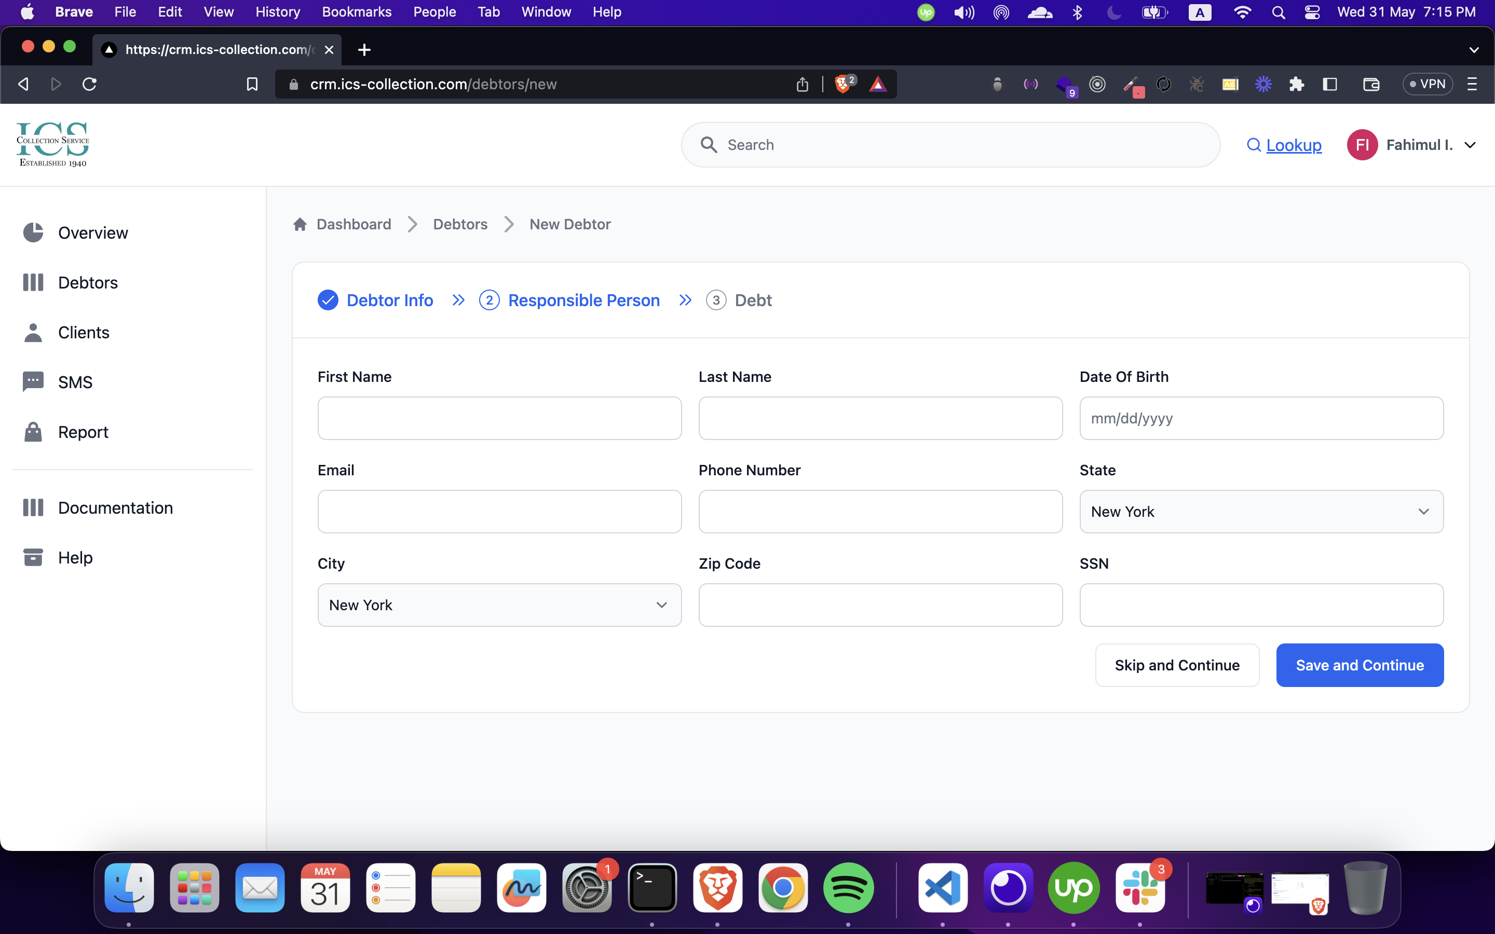Click the Report bag icon in the sidebar
The width and height of the screenshot is (1495, 934).
pos(33,432)
